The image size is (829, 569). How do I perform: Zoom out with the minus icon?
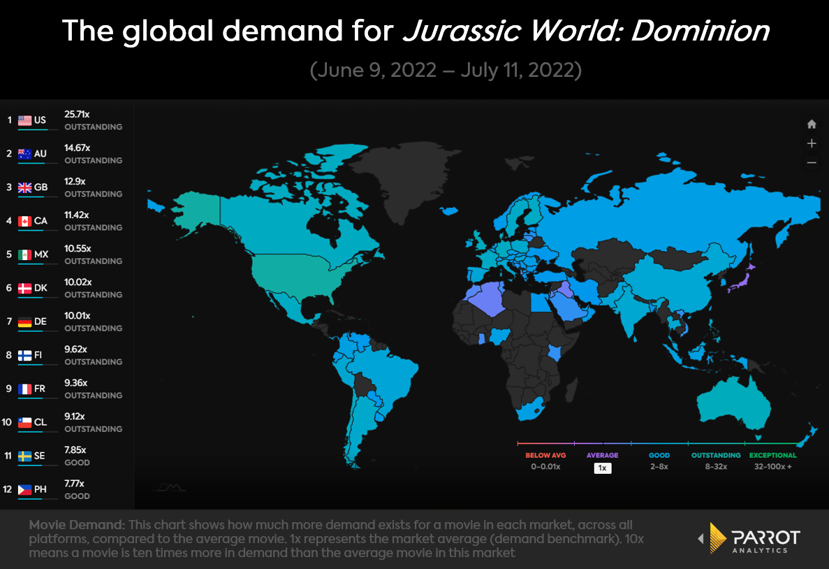pos(812,162)
